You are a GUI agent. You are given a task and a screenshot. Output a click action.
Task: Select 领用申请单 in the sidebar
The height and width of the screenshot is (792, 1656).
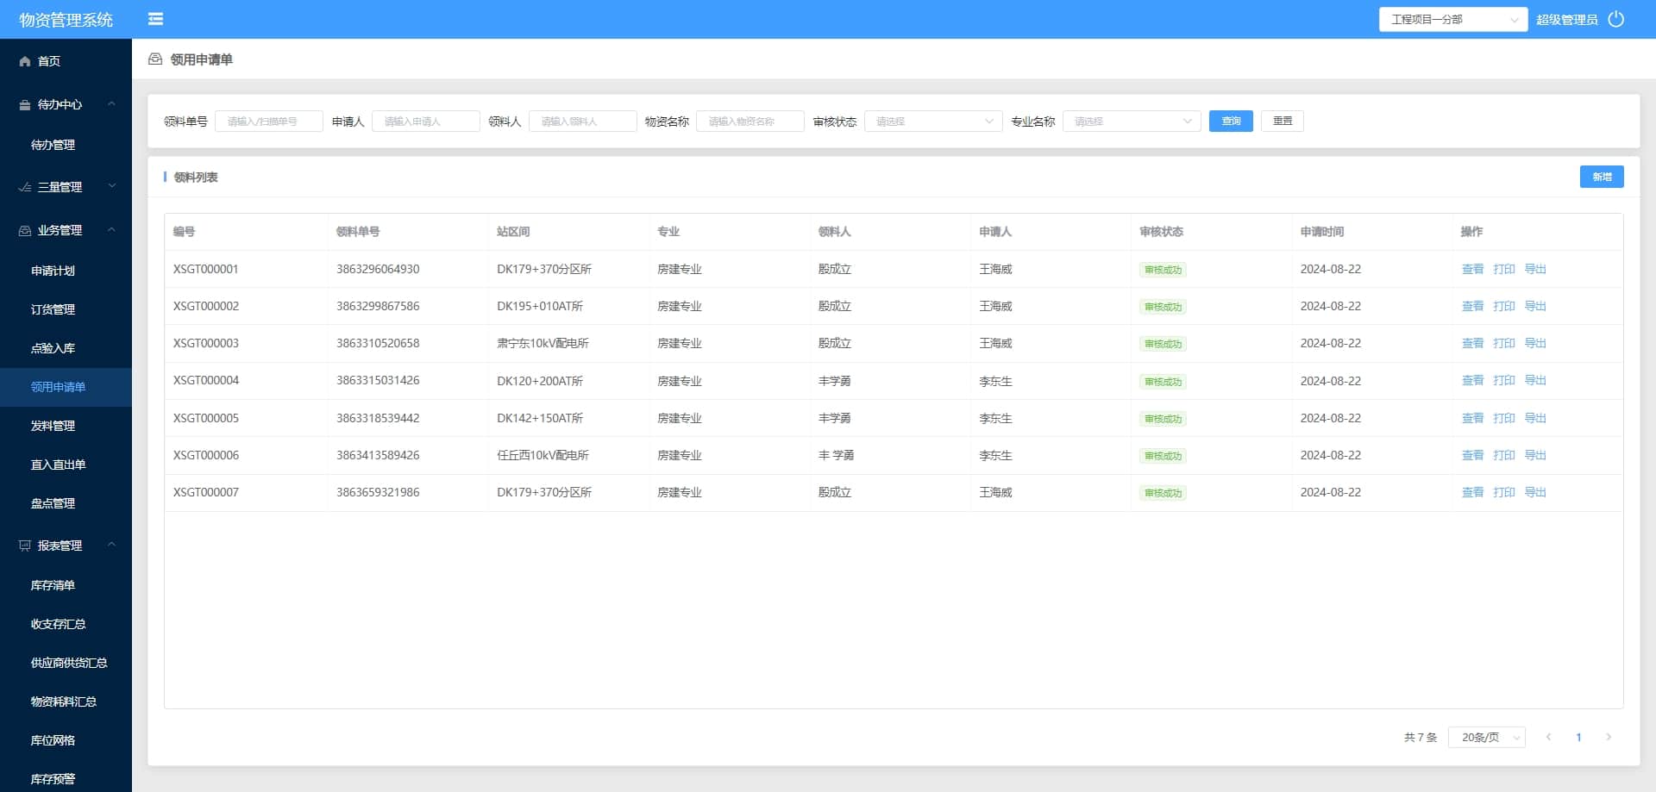66,387
